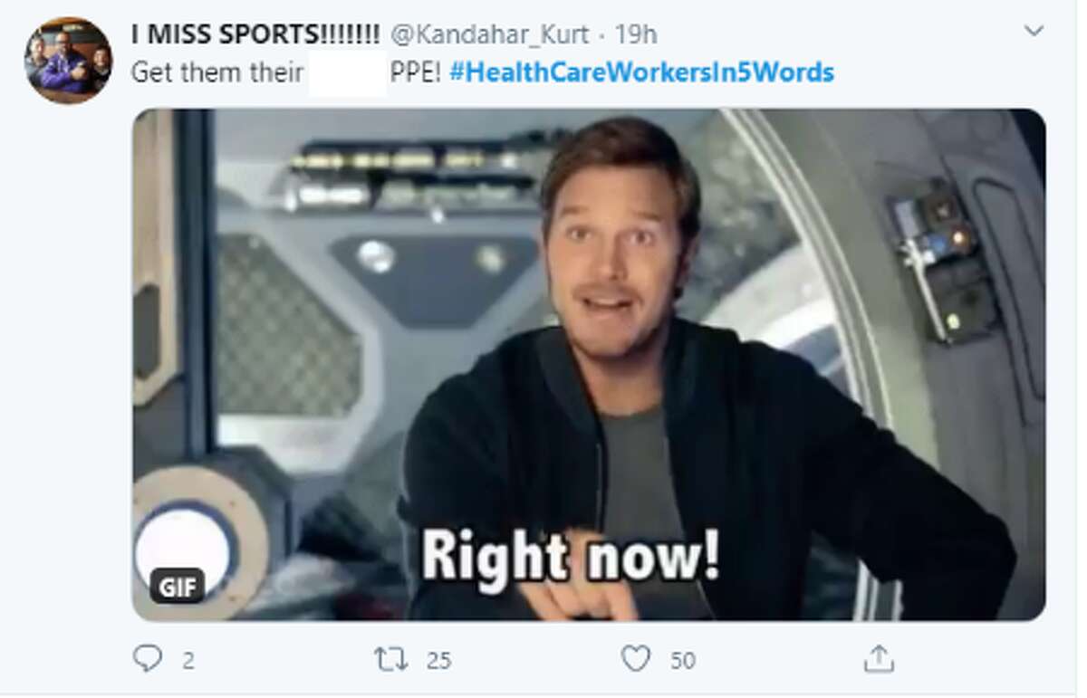Open the I MISS SPORTS!!!!!!! display name
1087x698 pixels.
pos(256,35)
